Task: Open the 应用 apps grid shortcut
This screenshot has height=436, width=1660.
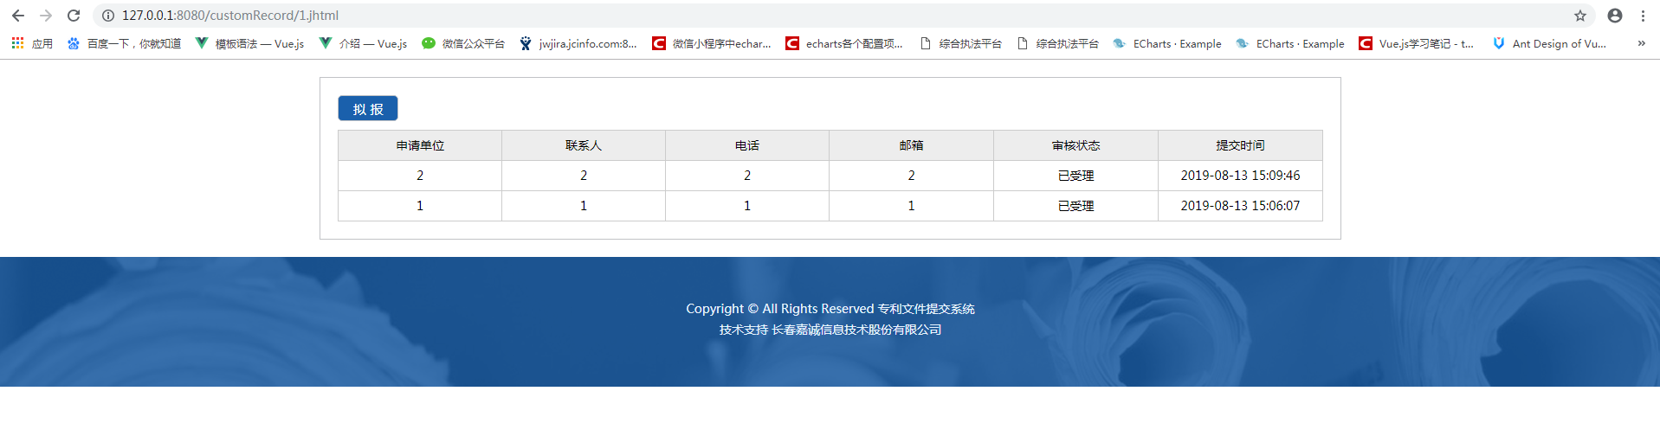Action: click(32, 43)
